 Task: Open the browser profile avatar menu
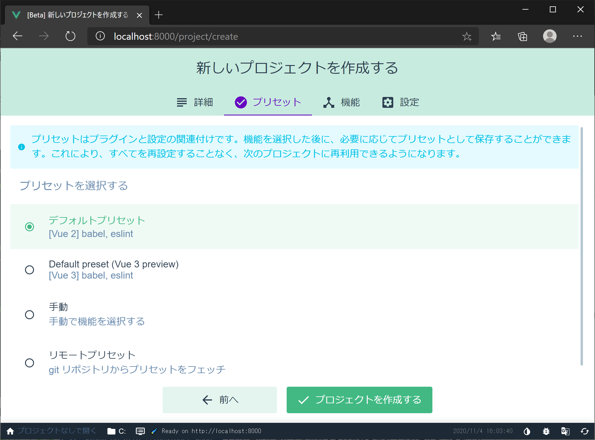(x=549, y=36)
